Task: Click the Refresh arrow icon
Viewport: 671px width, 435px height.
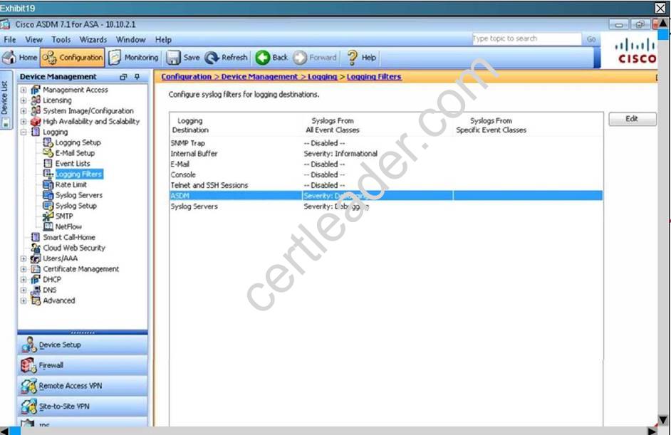Action: [212, 58]
